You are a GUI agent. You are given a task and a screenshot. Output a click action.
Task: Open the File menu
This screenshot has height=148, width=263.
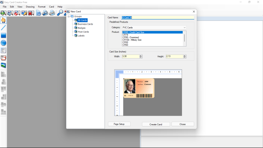pyautogui.click(x=5, y=7)
